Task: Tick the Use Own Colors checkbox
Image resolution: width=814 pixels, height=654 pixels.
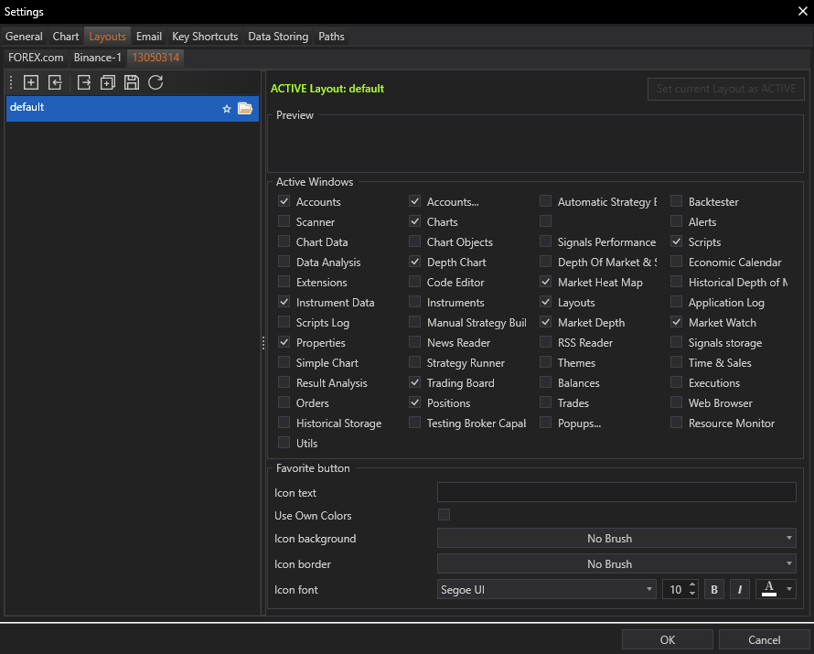Action: point(444,515)
